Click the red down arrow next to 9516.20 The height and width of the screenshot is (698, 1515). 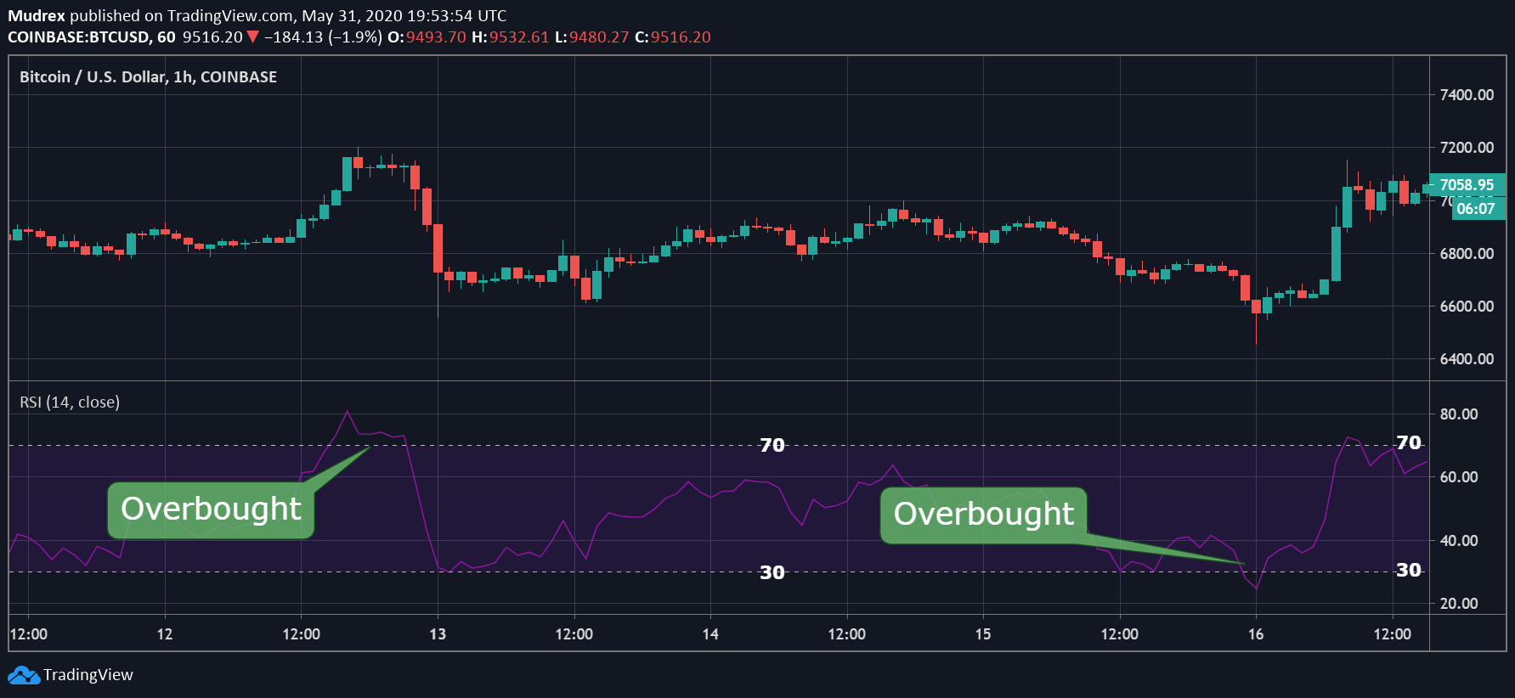pyautogui.click(x=252, y=37)
